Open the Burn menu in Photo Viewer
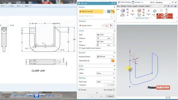The height and width of the screenshot is (100, 178). [20, 6]
